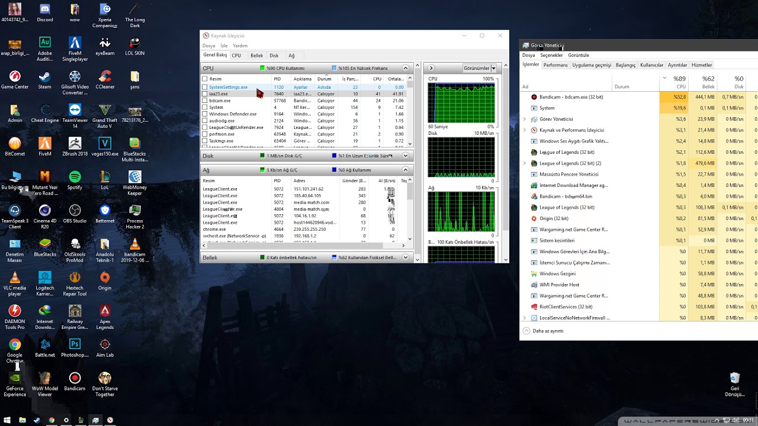Expand Görev Yöneticisi process row

click(x=525, y=119)
